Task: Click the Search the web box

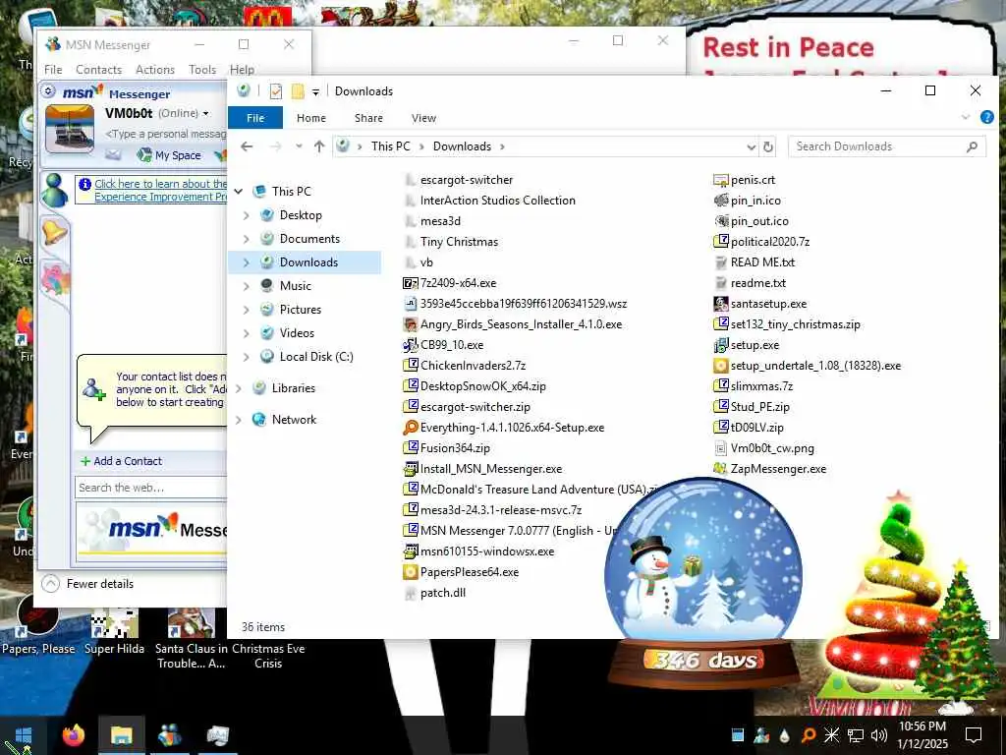Action: tap(150, 488)
